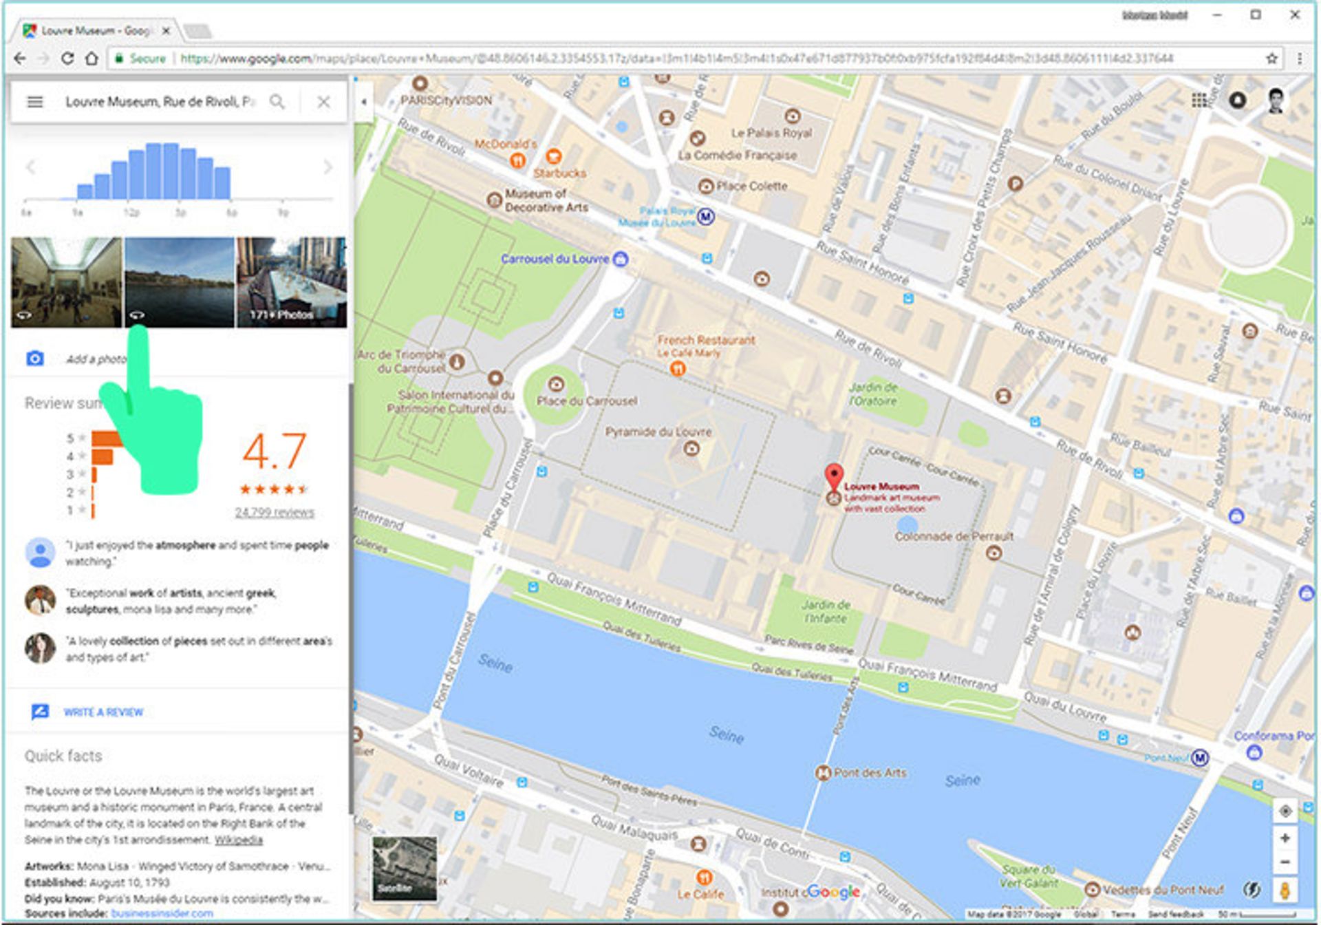
Task: Click the Louvre Museum search field
Action: click(x=160, y=102)
